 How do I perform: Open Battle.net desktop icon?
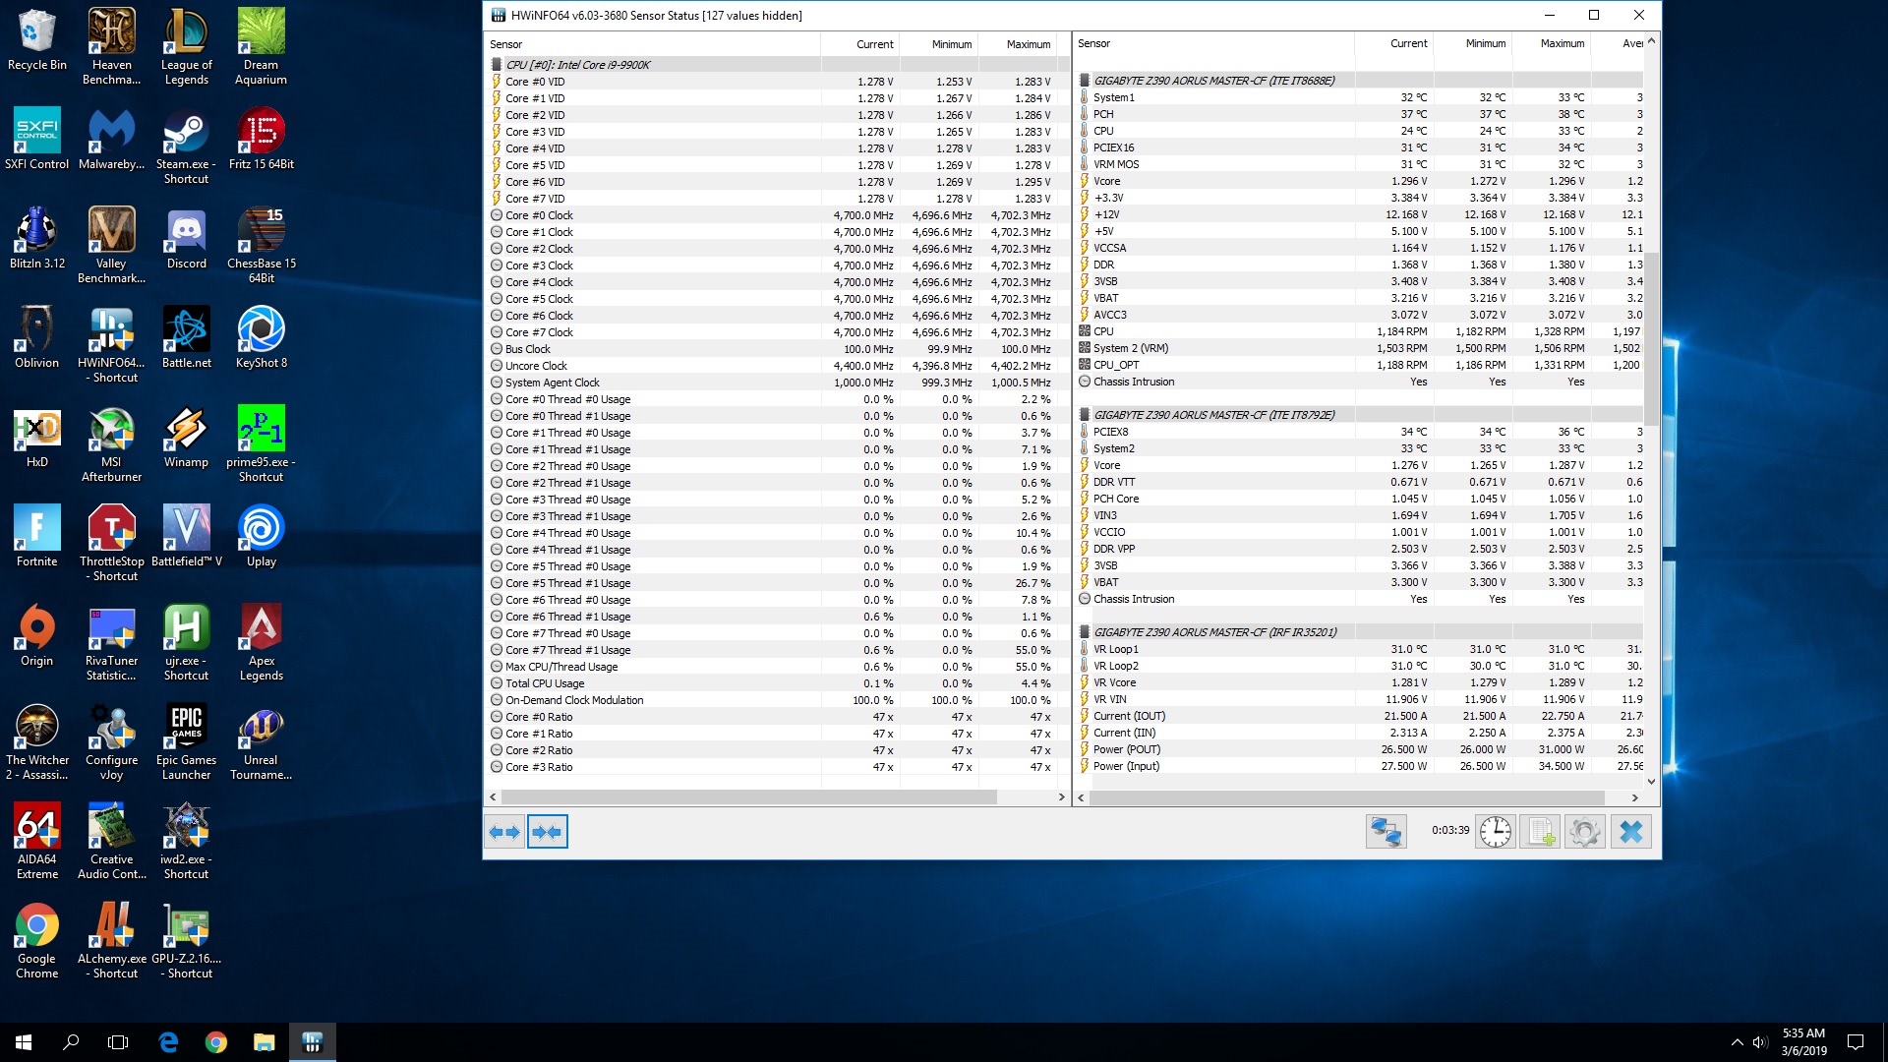point(187,338)
